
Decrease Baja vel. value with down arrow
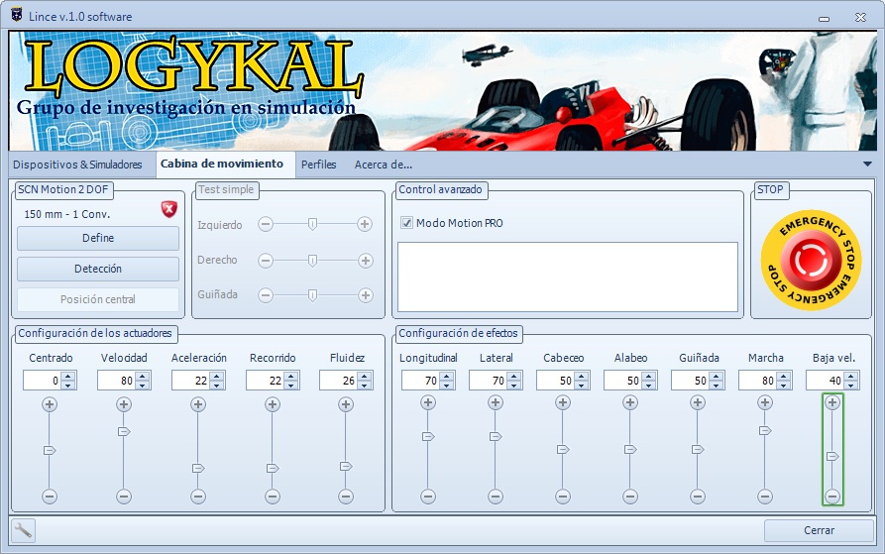850,386
